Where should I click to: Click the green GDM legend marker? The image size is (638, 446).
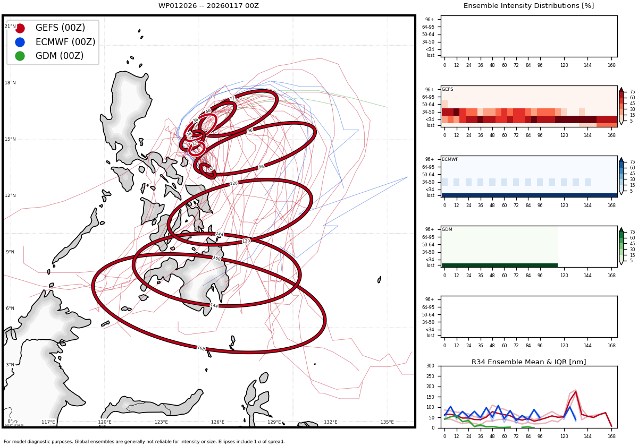(20, 56)
